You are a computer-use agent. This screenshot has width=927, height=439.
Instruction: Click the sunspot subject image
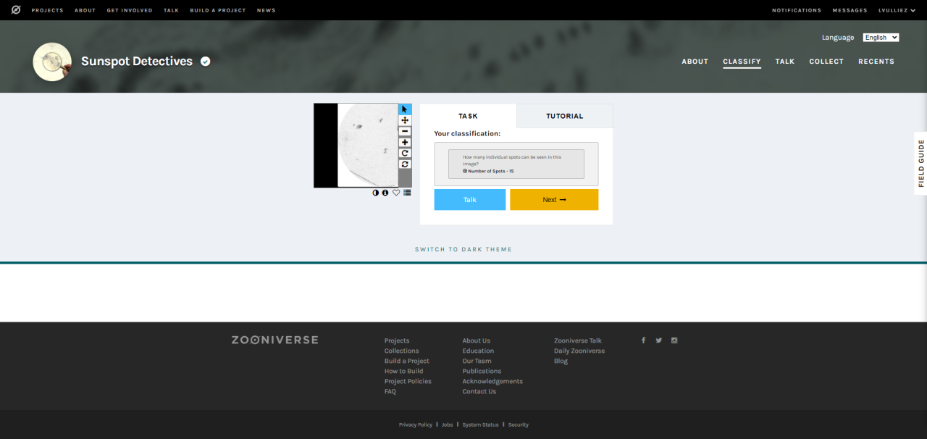click(x=356, y=146)
